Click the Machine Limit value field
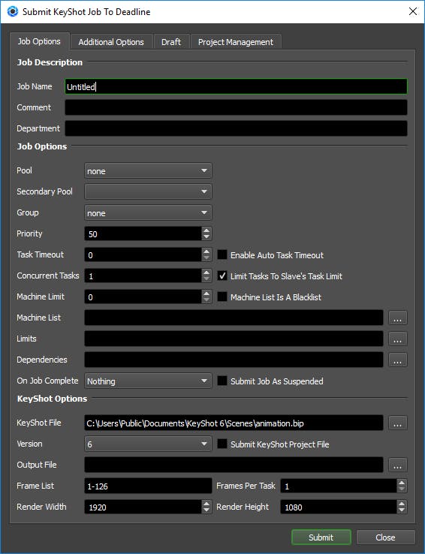This screenshot has height=554, width=425. point(143,297)
